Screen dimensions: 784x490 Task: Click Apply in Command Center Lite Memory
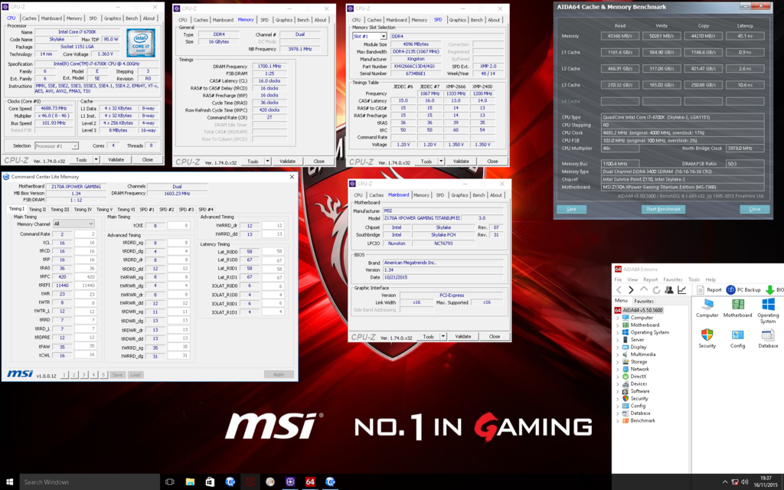pos(279,374)
